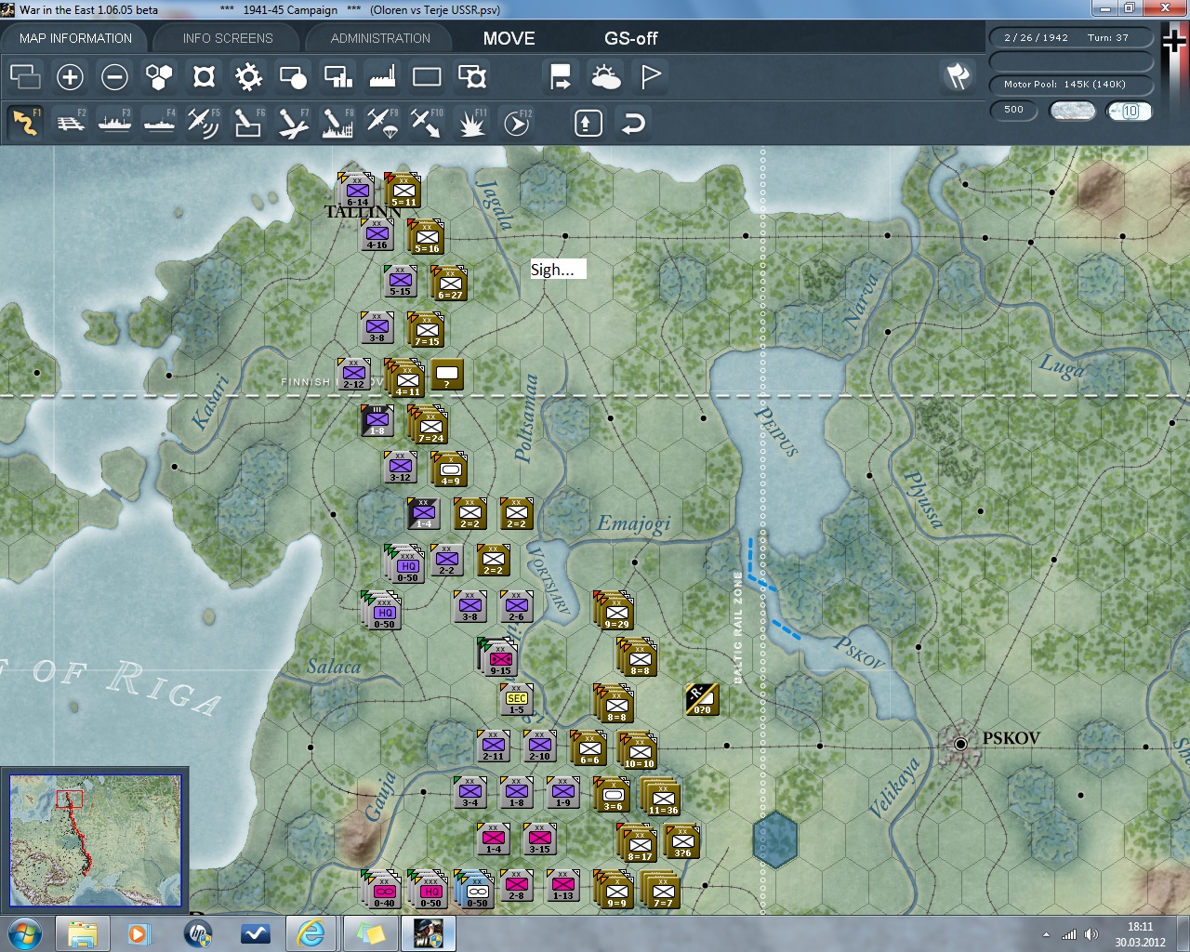Select the F9 air transport parachute icon

point(382,123)
